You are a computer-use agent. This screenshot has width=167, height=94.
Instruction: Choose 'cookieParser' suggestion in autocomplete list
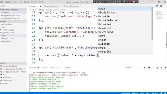click(x=124, y=20)
